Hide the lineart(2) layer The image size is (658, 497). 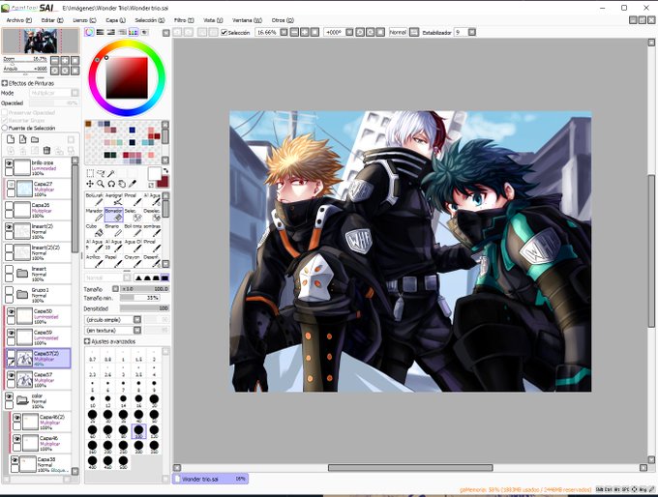(10, 226)
